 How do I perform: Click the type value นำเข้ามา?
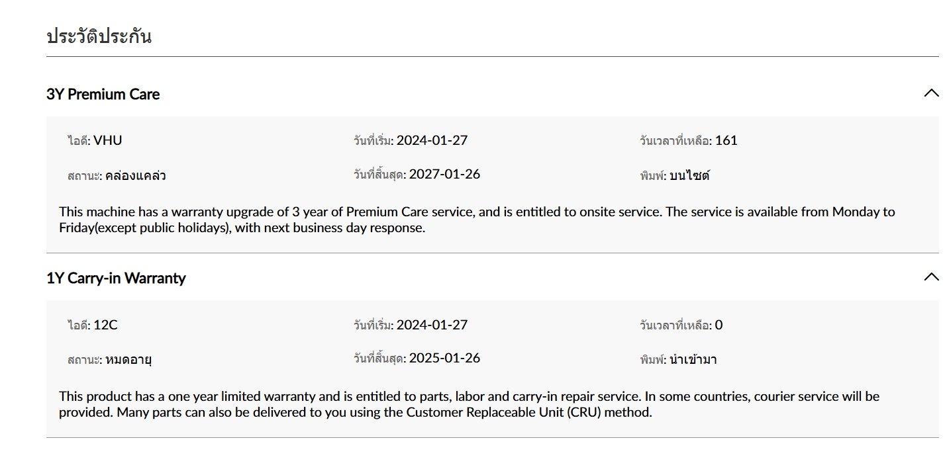[x=693, y=360]
